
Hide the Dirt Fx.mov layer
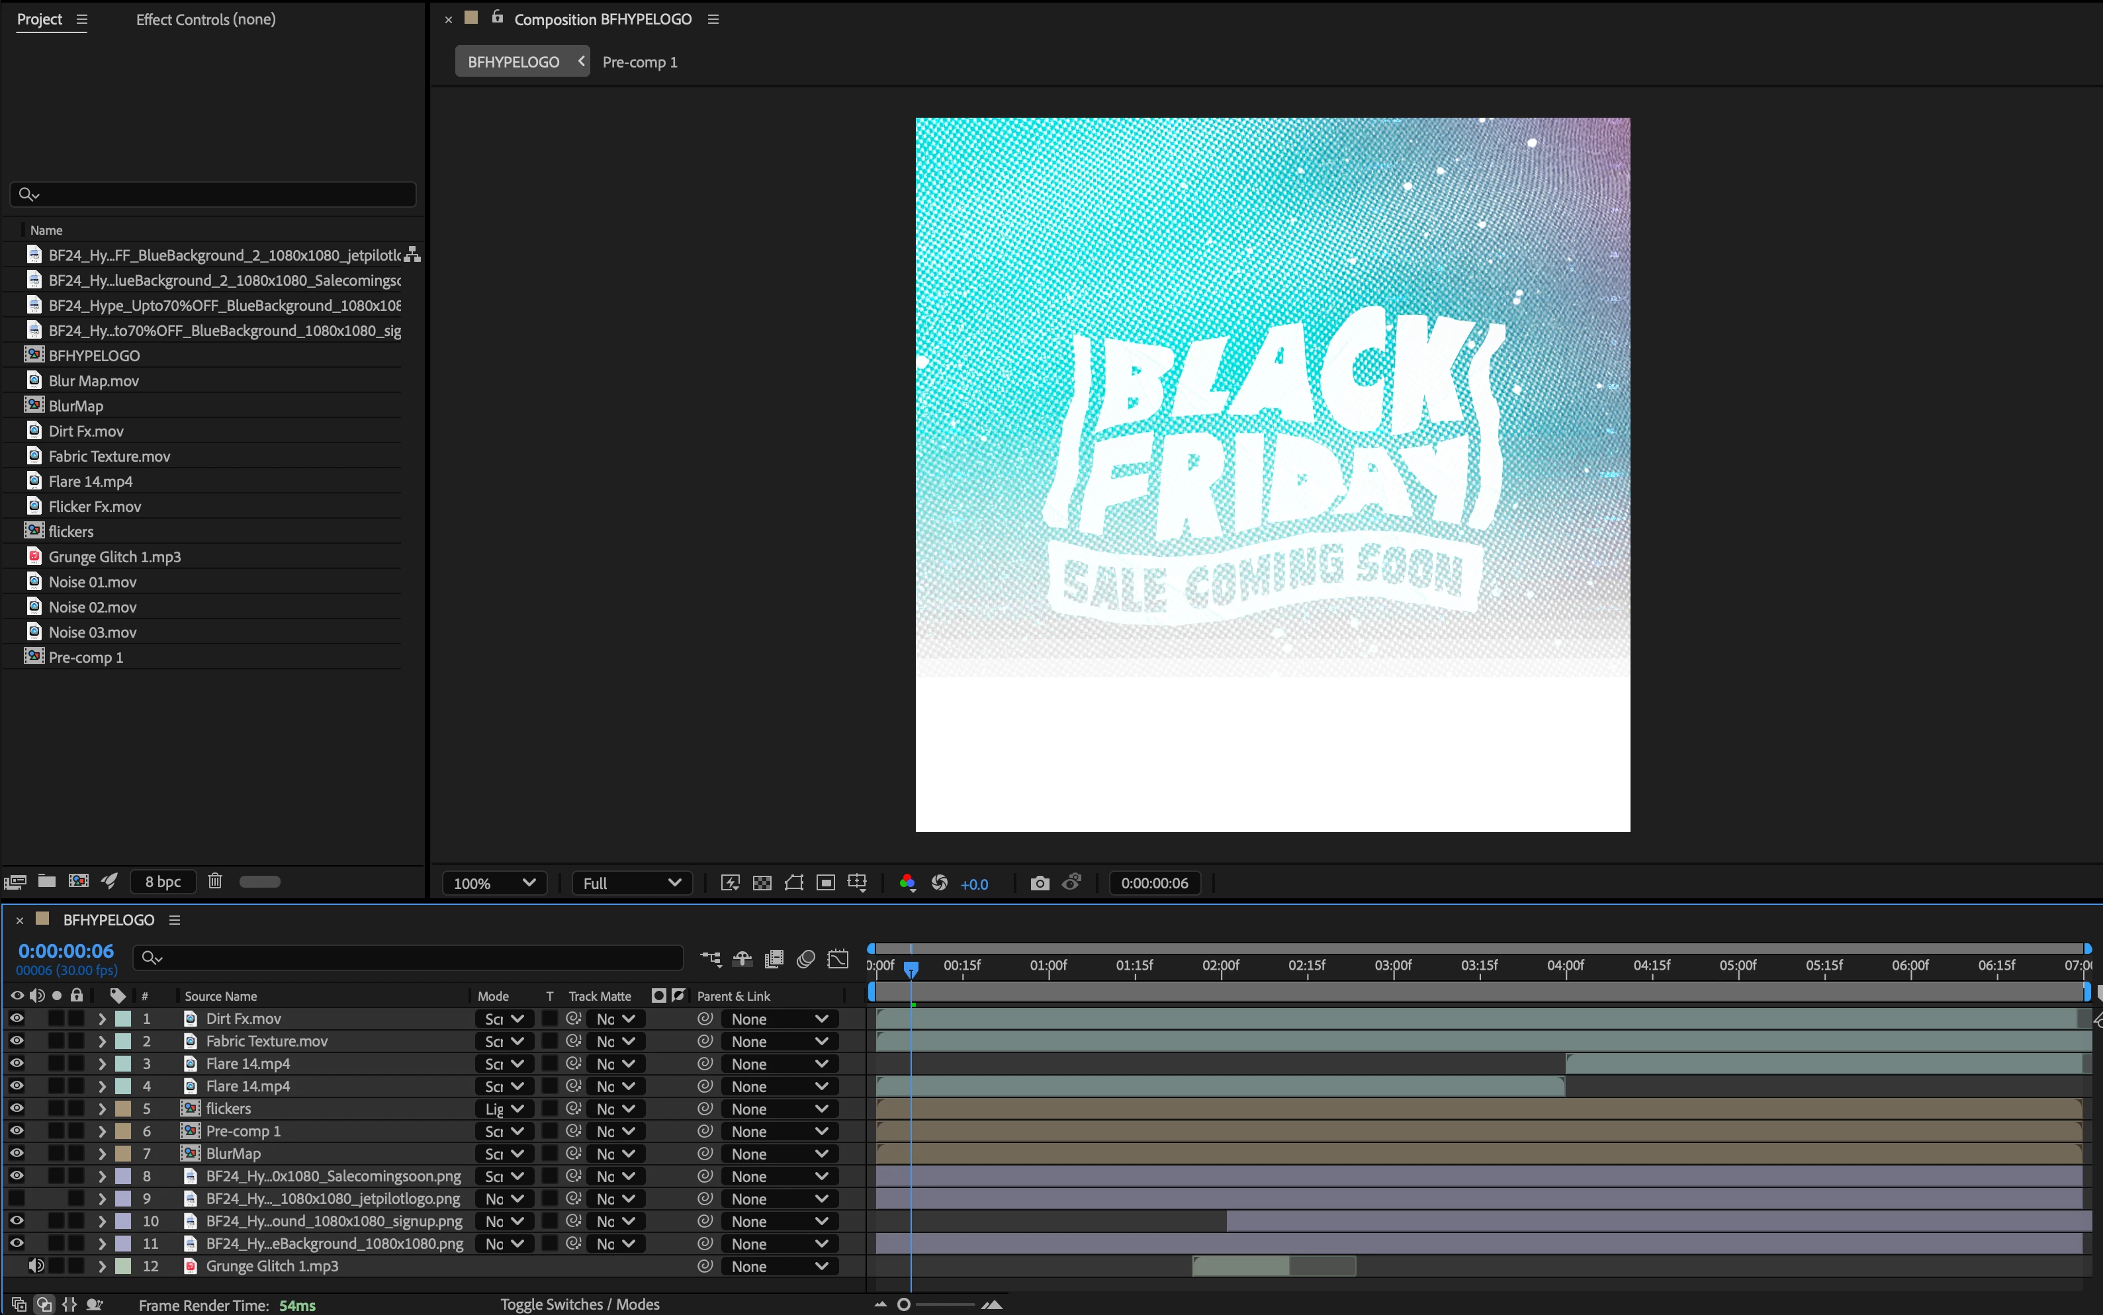[x=17, y=1019]
